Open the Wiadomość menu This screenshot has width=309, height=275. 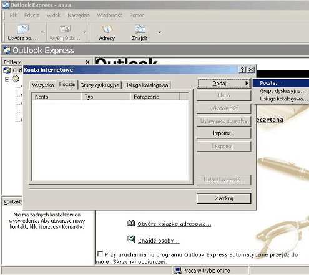pyautogui.click(x=110, y=16)
